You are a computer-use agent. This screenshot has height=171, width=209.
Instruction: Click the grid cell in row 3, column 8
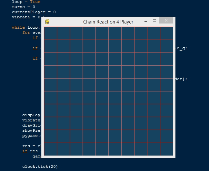point(141,59)
